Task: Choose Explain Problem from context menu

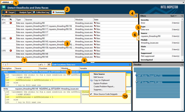Action: tap(100, 83)
